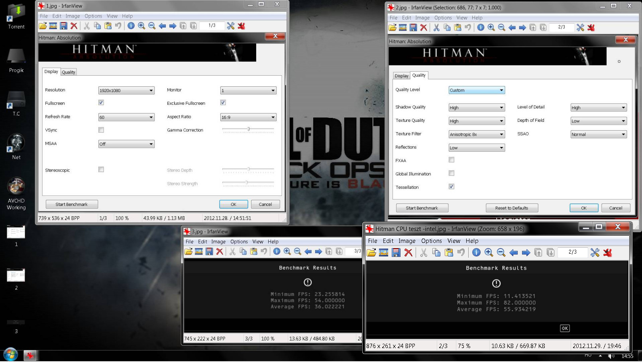Screen dimensions: 642x362
Task: Click the Stereo Strength slider
Action: [x=248, y=183]
